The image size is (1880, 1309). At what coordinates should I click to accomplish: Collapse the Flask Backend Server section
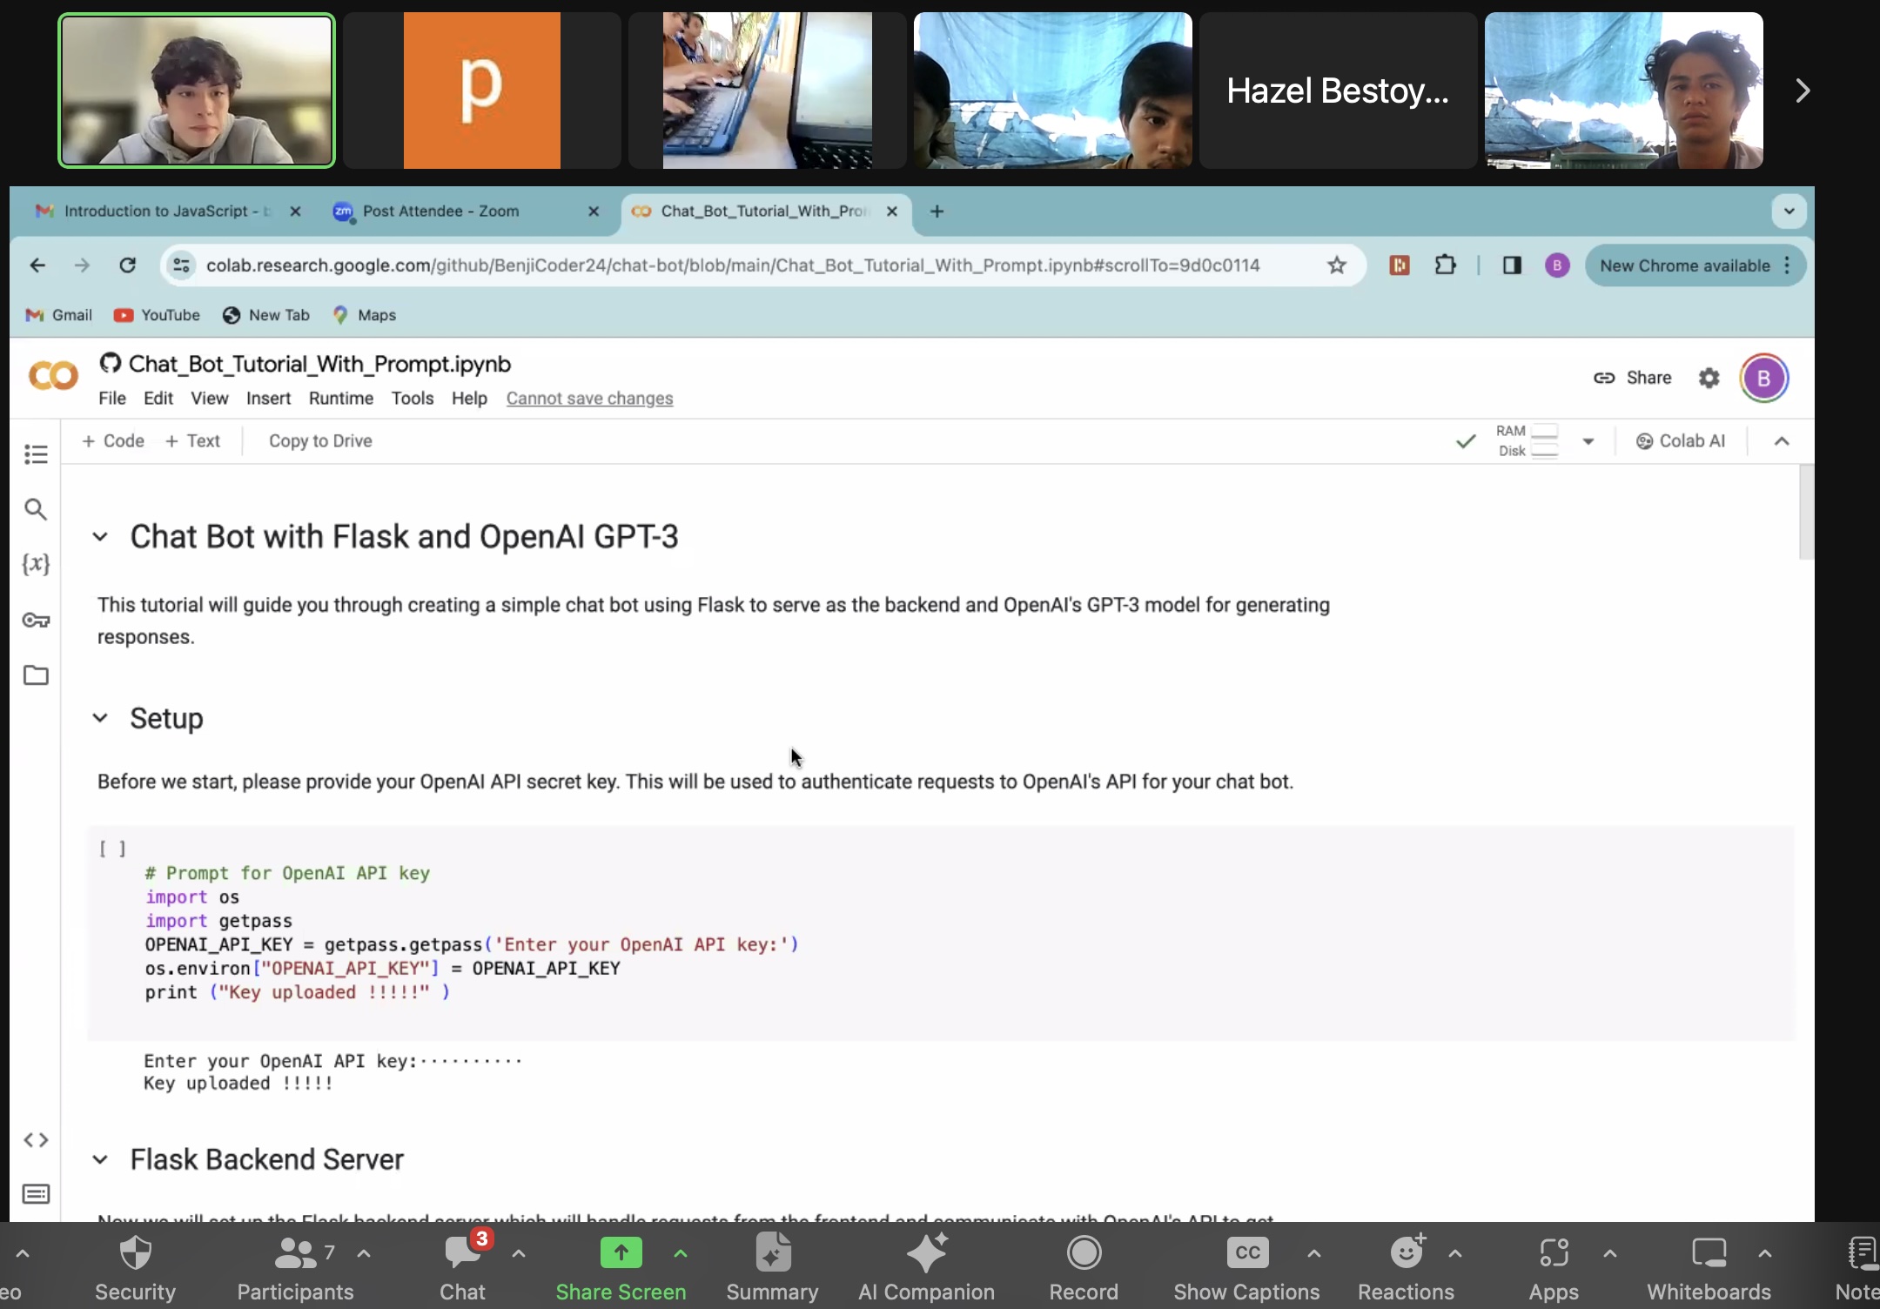100,1160
